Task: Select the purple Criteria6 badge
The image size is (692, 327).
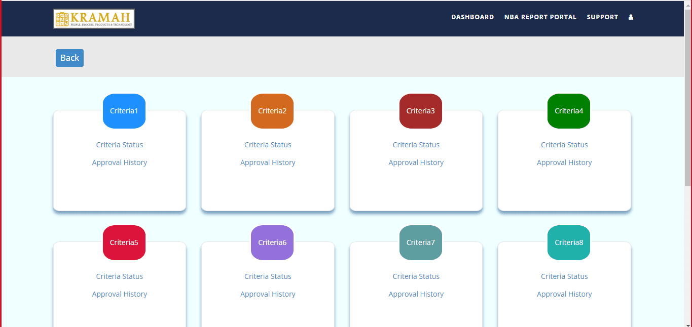Action: tap(272, 242)
